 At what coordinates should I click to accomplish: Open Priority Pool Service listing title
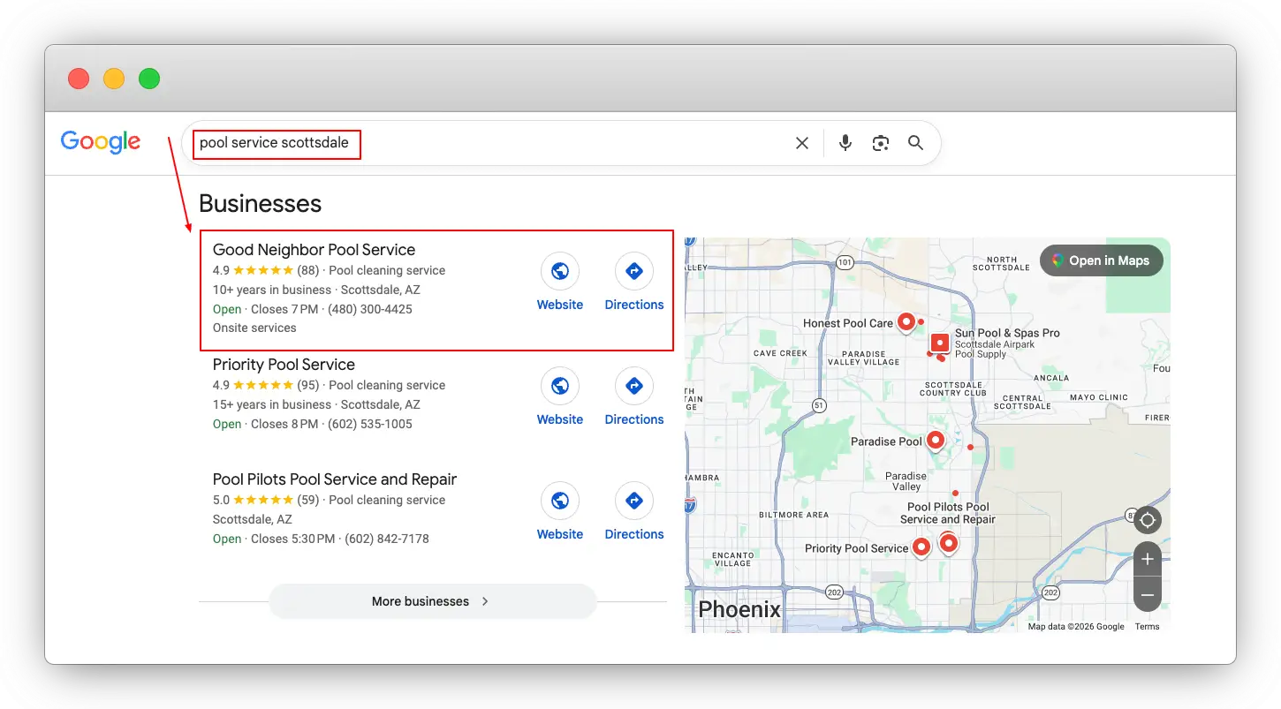point(284,365)
